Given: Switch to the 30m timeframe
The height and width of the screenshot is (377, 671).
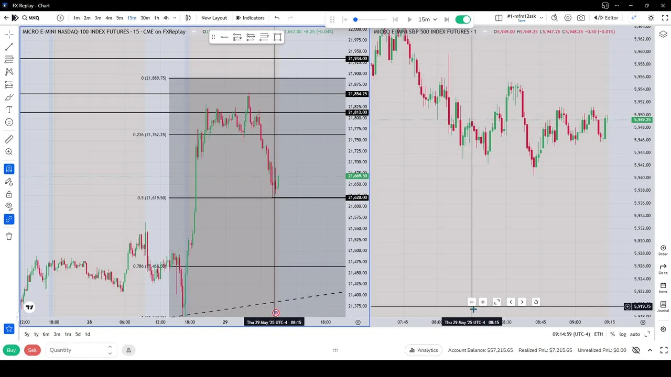Looking at the screenshot, I should [145, 18].
